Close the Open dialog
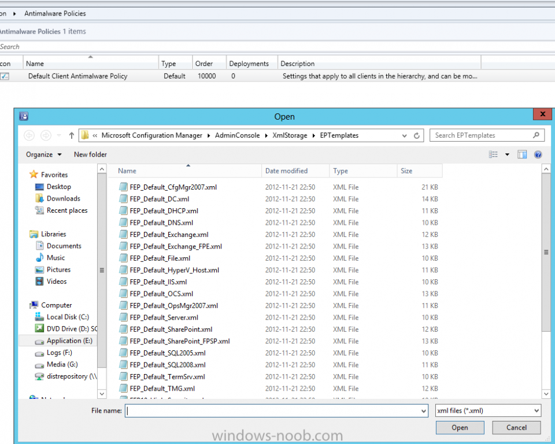 point(542,114)
